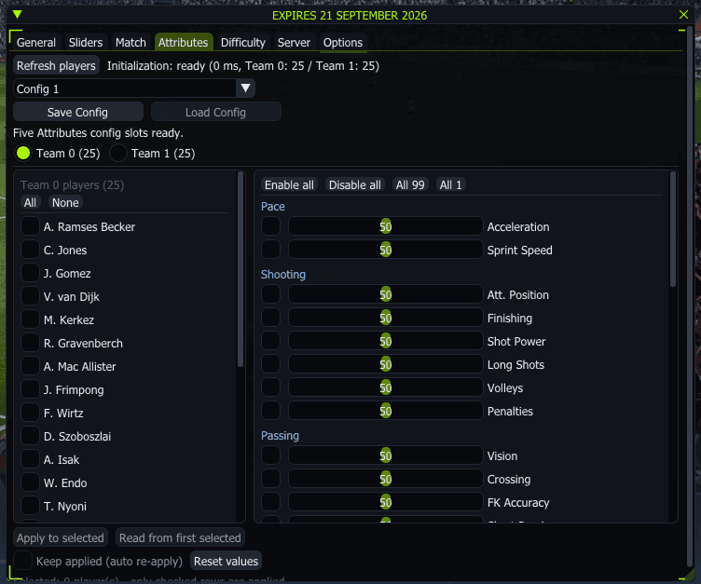The width and height of the screenshot is (701, 584).
Task: Click Reset values
Action: 226,561
